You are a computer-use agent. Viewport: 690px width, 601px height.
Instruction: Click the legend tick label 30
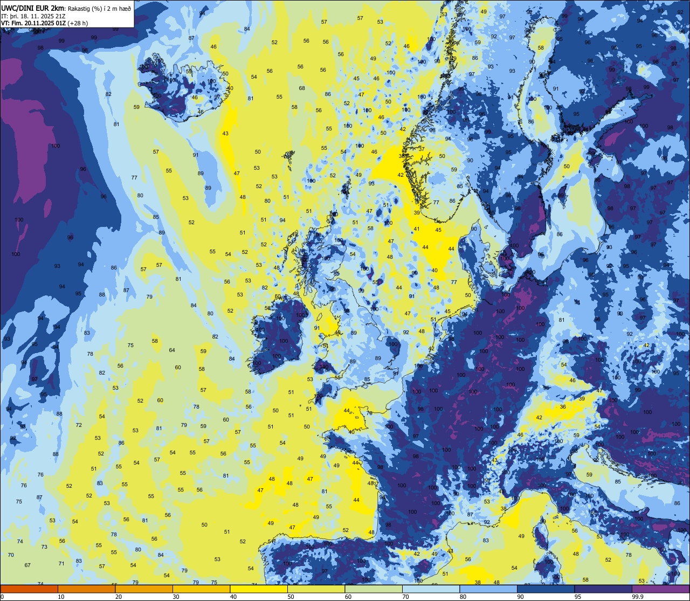coord(176,597)
